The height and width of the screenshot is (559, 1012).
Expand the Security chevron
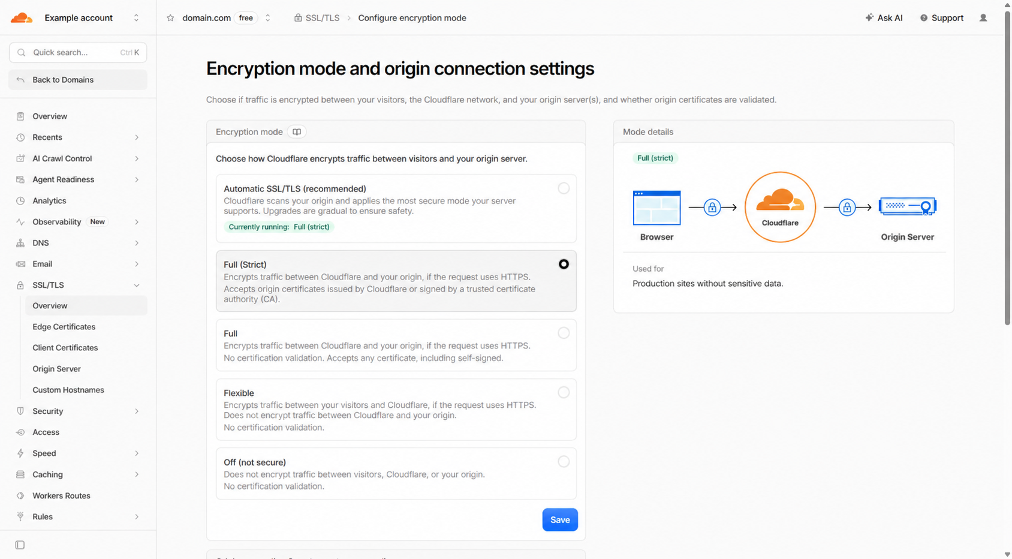137,411
